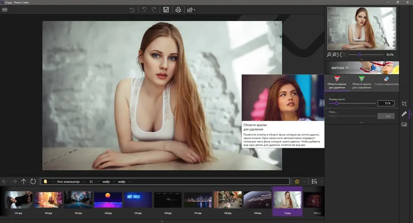Image resolution: width=413 pixels, height=223 pixels.
Task: Click Этот компьютер in the path bar
Action: click(x=68, y=182)
